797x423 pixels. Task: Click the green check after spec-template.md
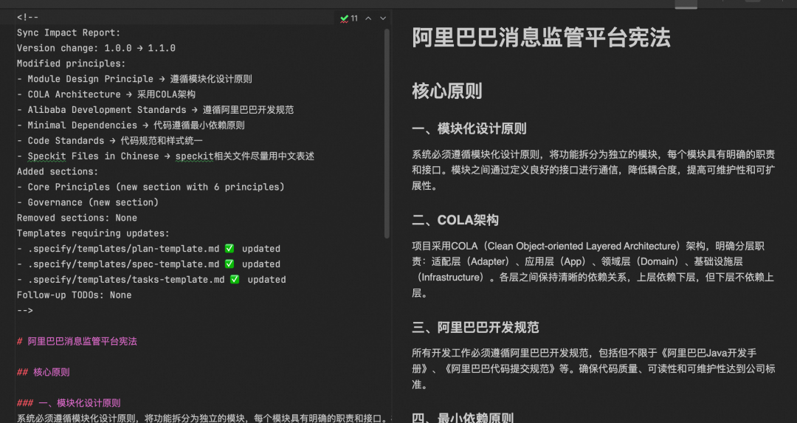[x=230, y=264]
